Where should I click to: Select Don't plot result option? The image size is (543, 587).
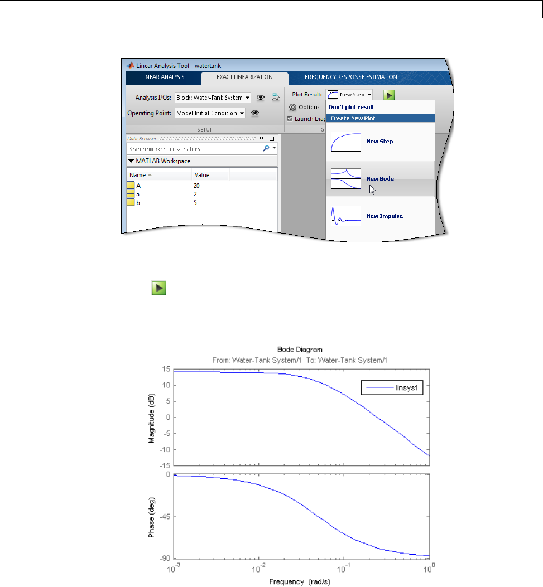(351, 107)
